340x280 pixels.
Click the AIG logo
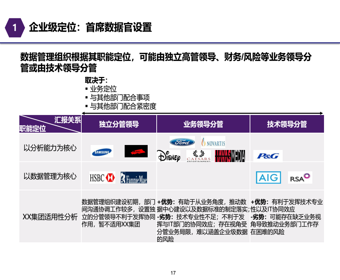click(268, 177)
